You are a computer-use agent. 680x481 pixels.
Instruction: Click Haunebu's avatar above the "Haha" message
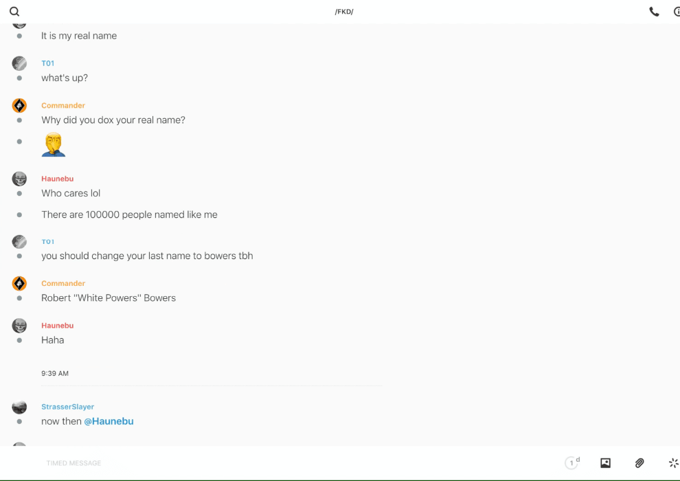tap(19, 326)
